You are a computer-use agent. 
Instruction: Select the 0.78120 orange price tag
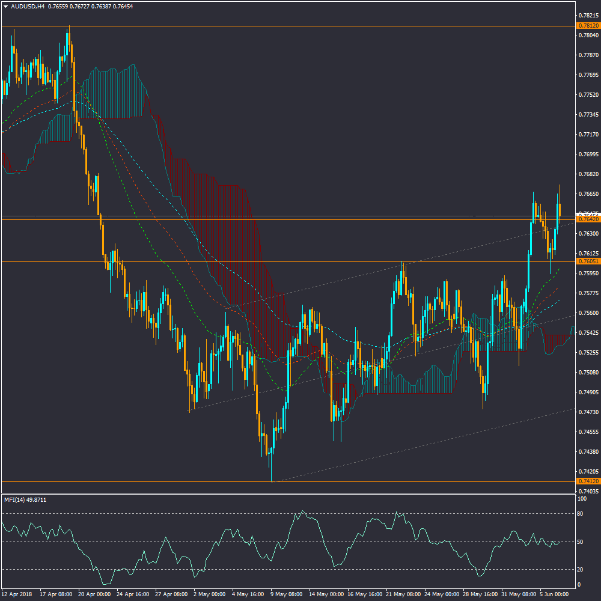(588, 26)
